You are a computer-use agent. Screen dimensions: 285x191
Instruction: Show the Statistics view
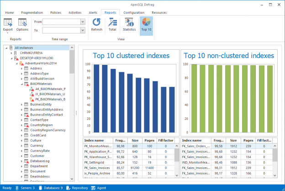[129, 25]
